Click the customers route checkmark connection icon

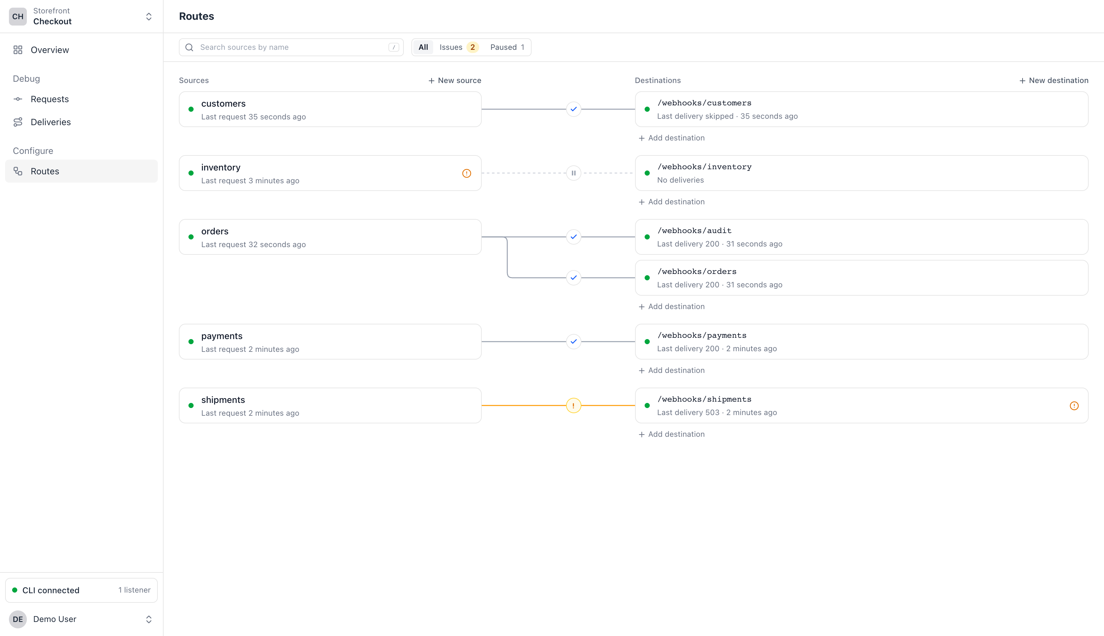click(573, 109)
